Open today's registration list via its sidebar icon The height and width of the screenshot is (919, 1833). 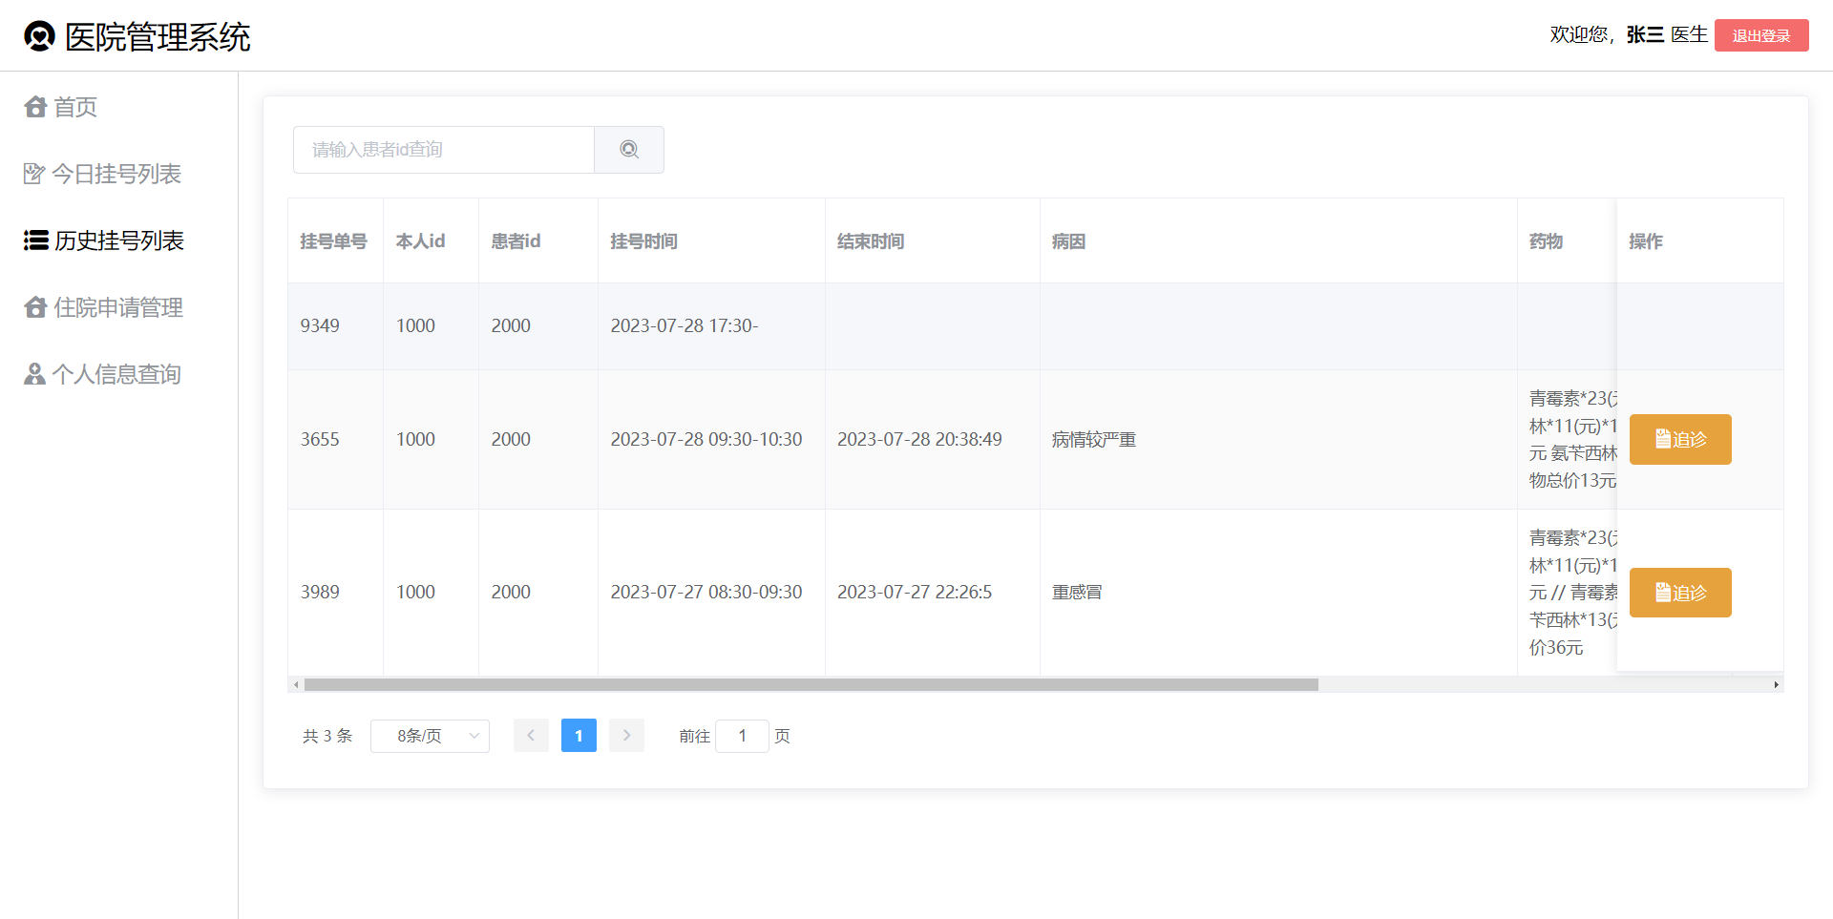tap(34, 174)
